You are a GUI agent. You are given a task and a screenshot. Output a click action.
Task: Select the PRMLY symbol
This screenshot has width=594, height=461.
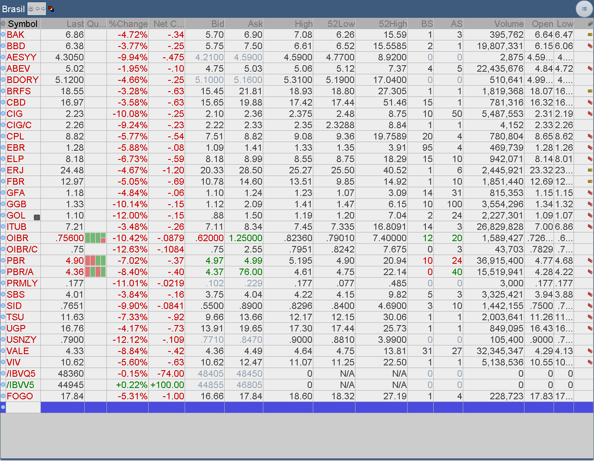[22, 283]
